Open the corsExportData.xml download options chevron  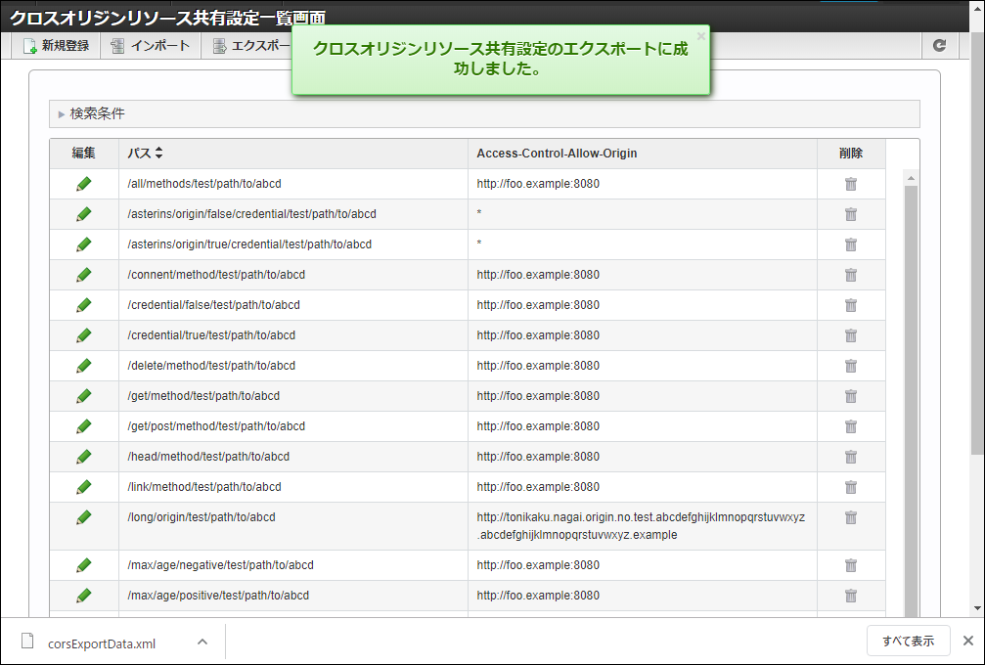[x=202, y=643]
